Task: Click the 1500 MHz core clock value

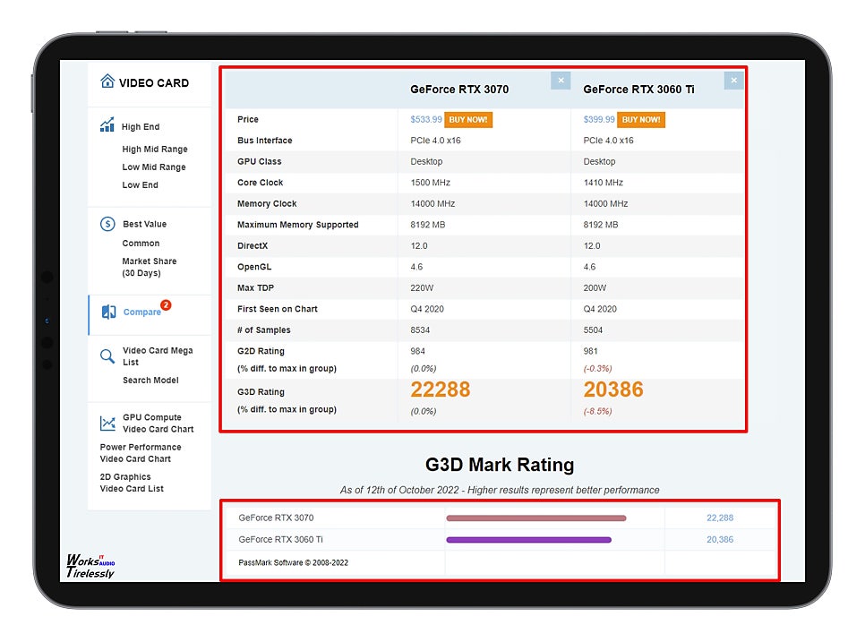Action: click(x=431, y=183)
